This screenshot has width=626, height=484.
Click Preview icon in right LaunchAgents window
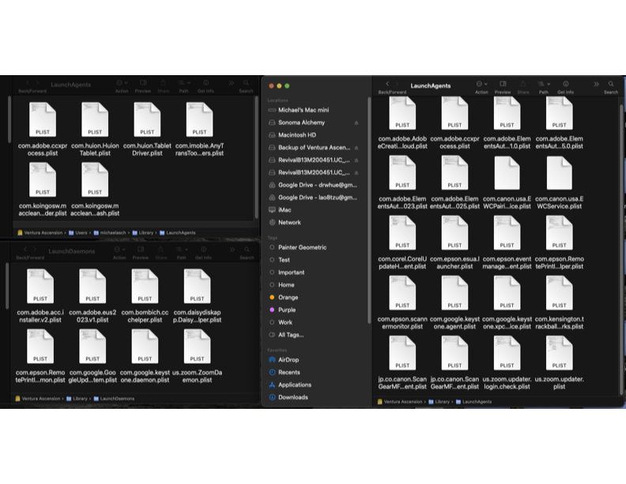click(503, 84)
